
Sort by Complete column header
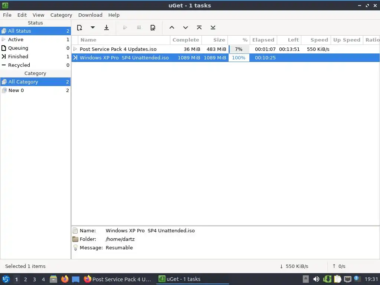point(186,40)
